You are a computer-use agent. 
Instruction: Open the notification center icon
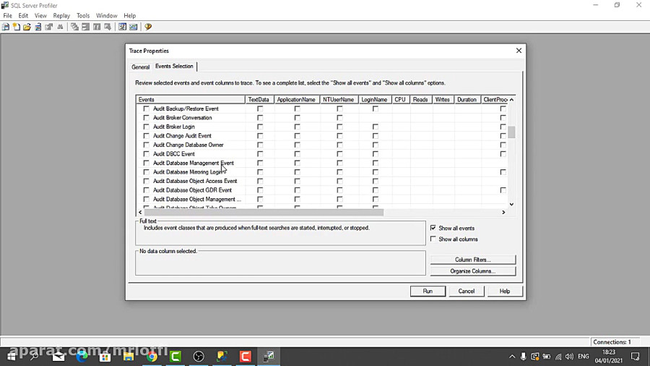pyautogui.click(x=636, y=357)
